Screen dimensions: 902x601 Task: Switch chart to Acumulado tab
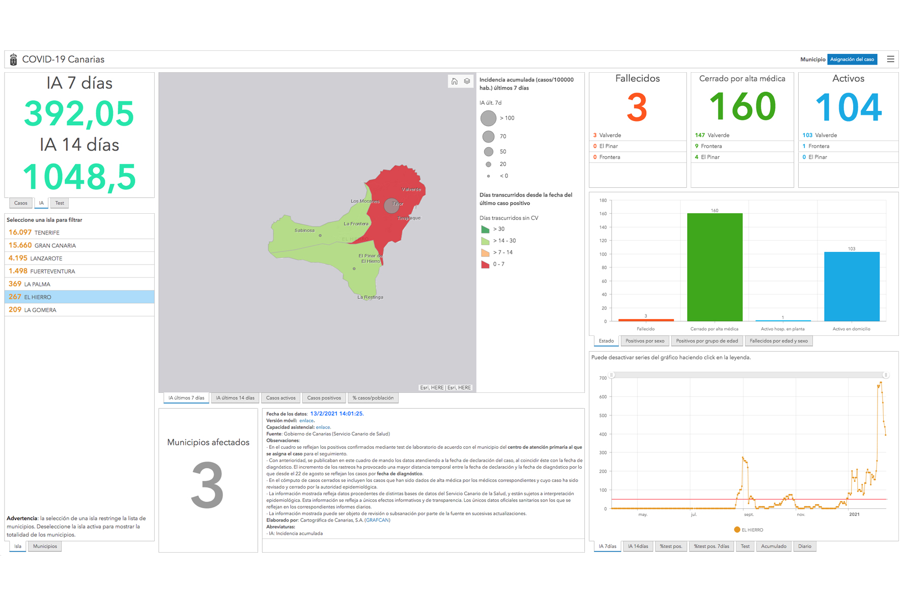click(x=773, y=546)
